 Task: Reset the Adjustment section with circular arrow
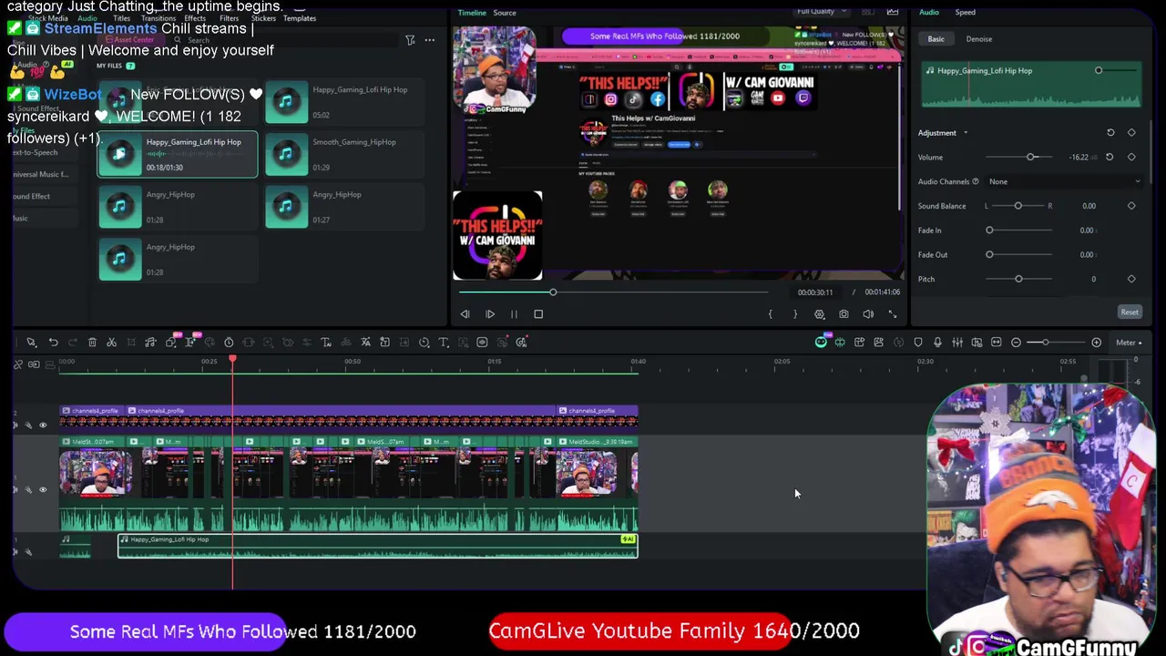(1110, 133)
